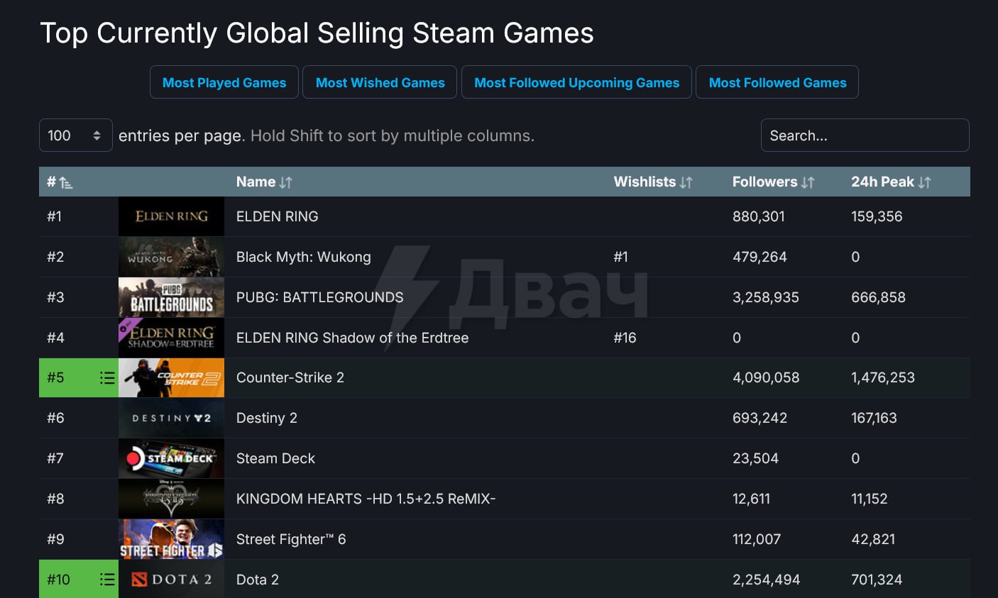Open the entries per page dropdown
The width and height of the screenshot is (998, 598).
point(75,135)
